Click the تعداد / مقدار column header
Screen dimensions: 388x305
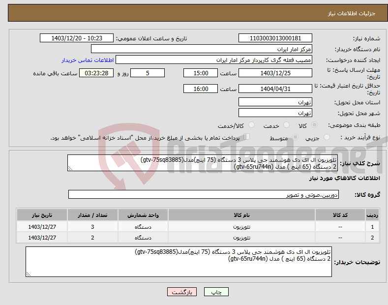[x=92, y=215]
